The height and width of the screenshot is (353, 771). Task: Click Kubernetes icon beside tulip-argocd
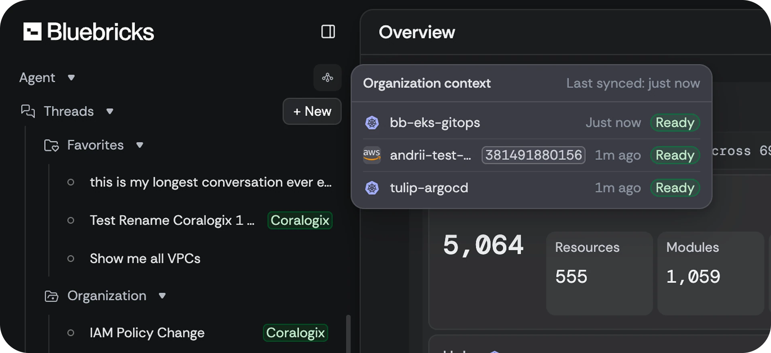tap(372, 188)
